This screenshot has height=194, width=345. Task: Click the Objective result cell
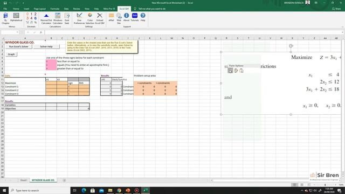coord(84,108)
